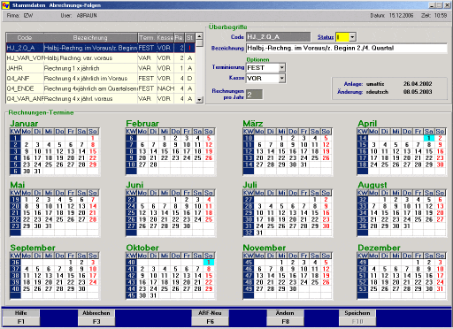Select the Q4_ANF row
453x329 pixels.
pos(100,79)
